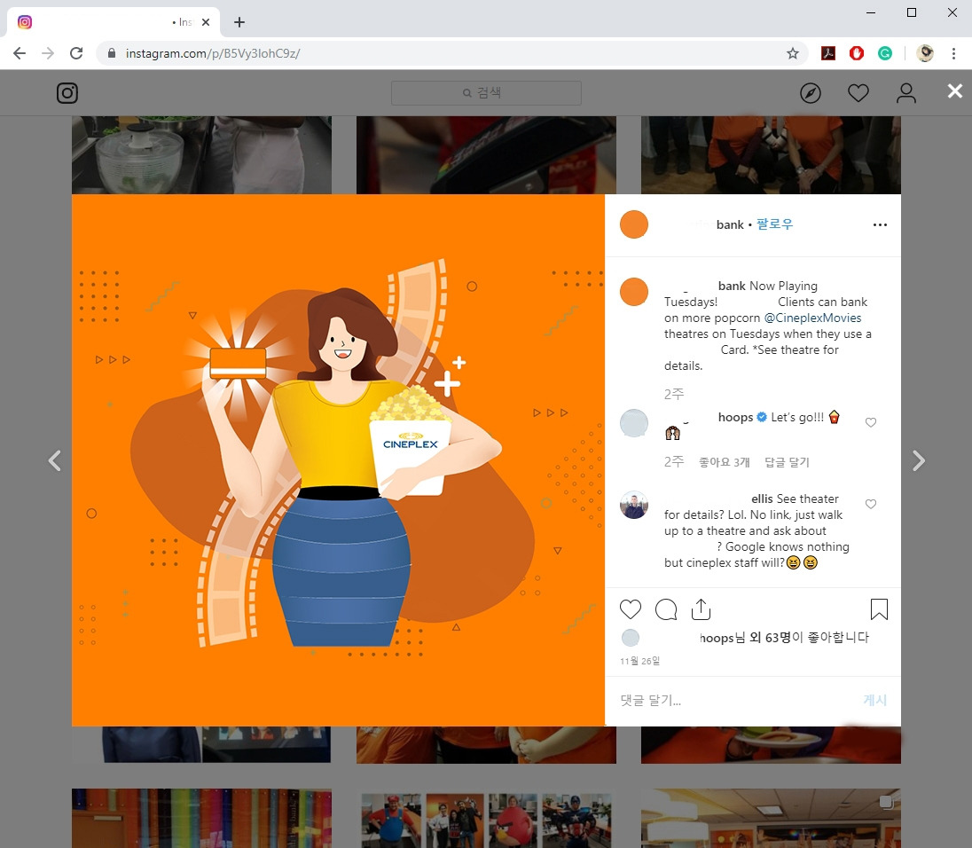The image size is (972, 848).
Task: Save the post with the bookmark icon
Action: click(x=879, y=609)
